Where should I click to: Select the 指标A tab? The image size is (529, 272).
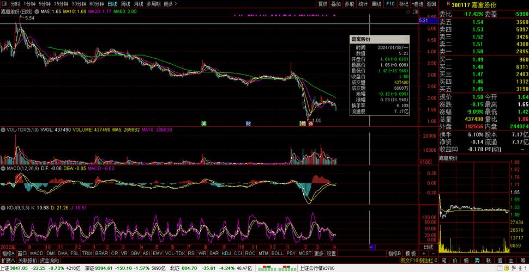pyautogui.click(x=8, y=253)
